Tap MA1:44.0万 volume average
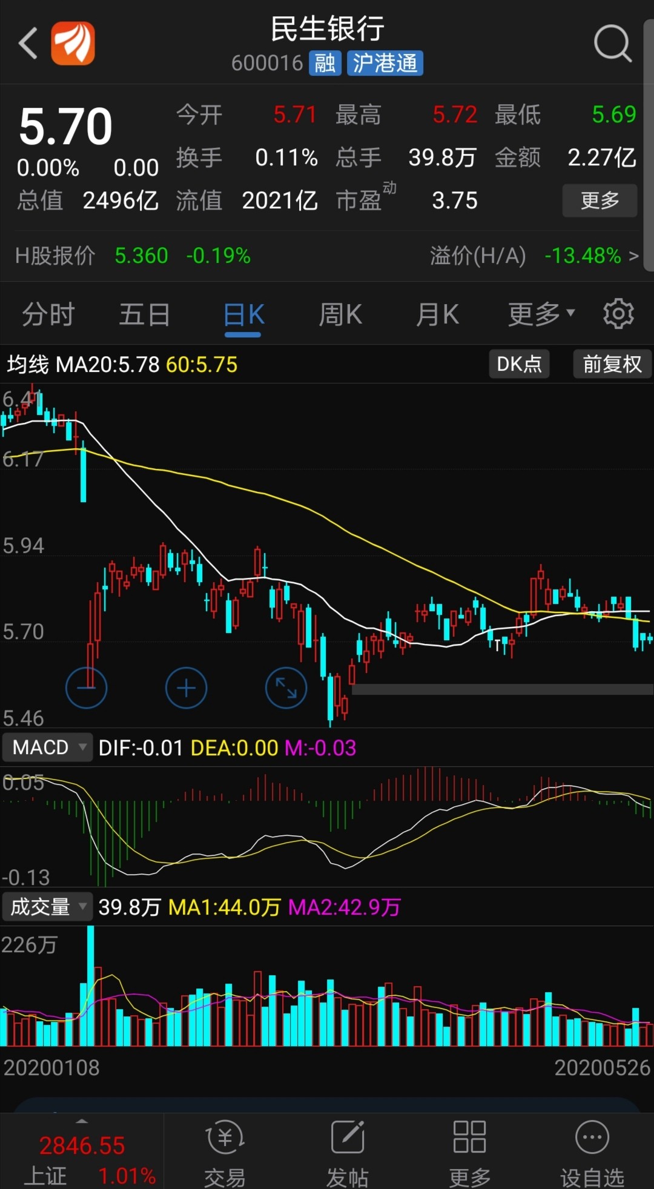Viewport: 654px width, 1189px height. [x=224, y=907]
